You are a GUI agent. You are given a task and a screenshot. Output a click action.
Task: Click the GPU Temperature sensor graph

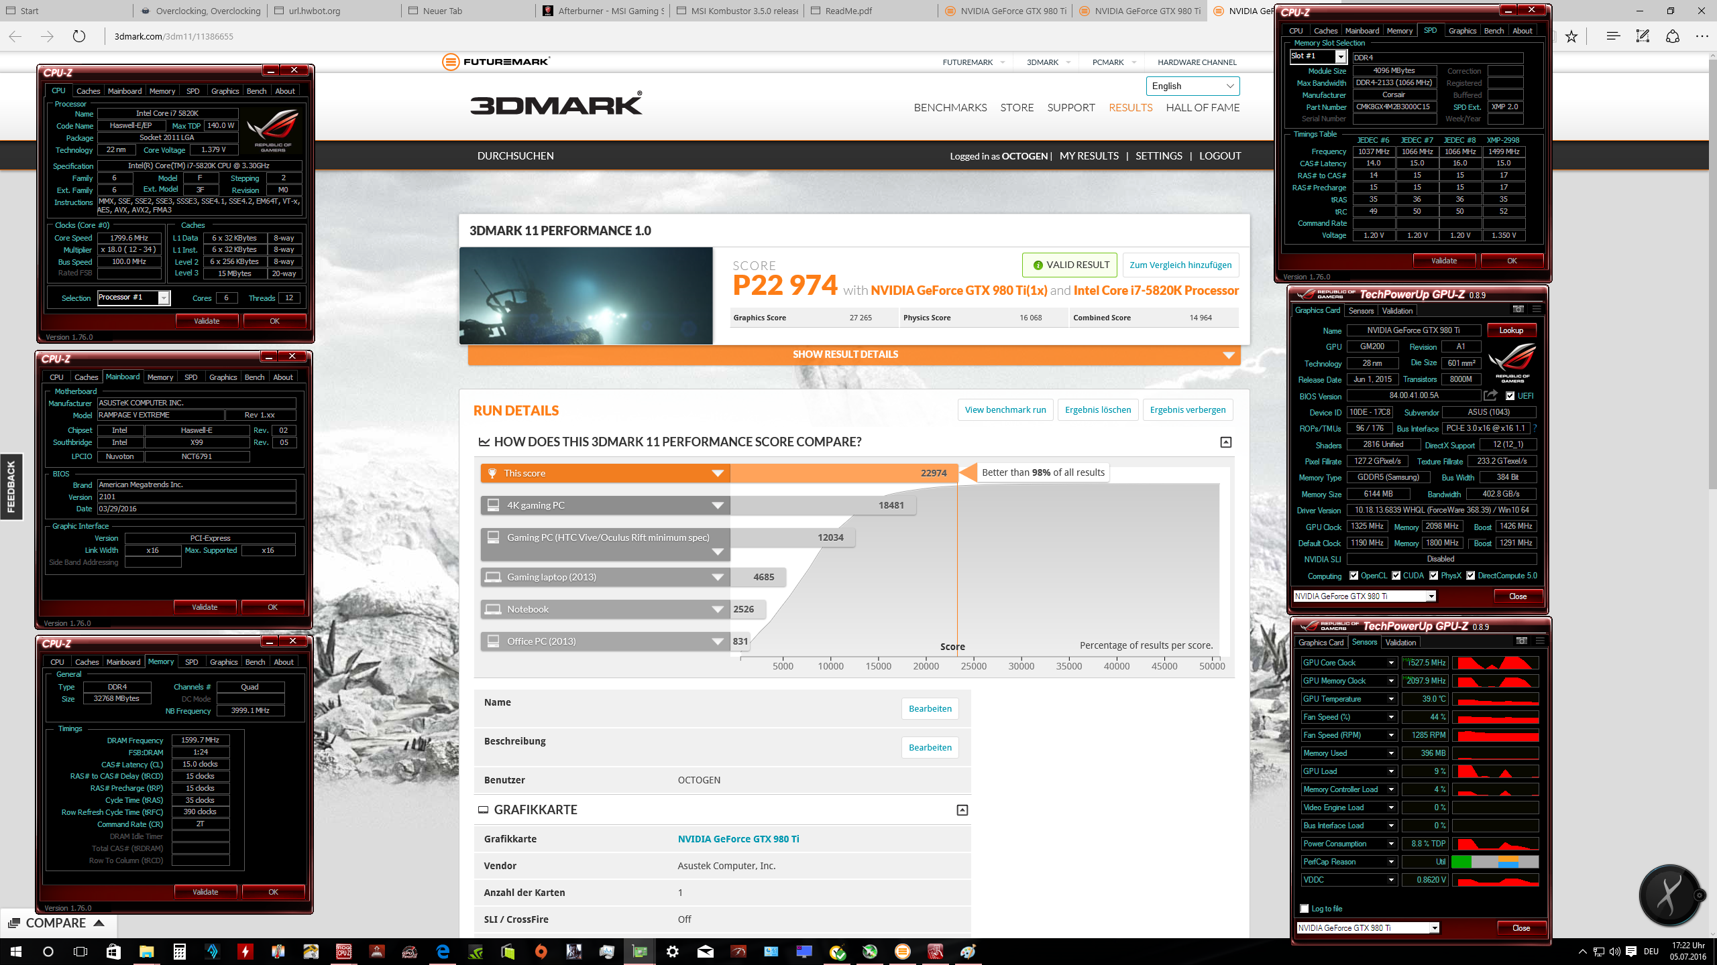1495,699
